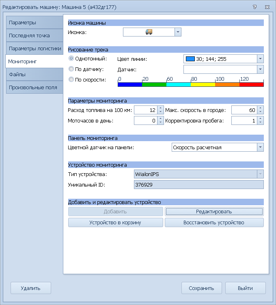Image resolution: width=276 pixels, height=305 pixels.
Task: Click the blue 0-20 speed segment
Action: coord(130,84)
